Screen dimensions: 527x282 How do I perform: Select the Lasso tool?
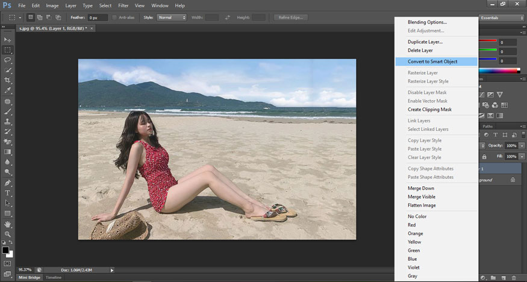coord(8,60)
